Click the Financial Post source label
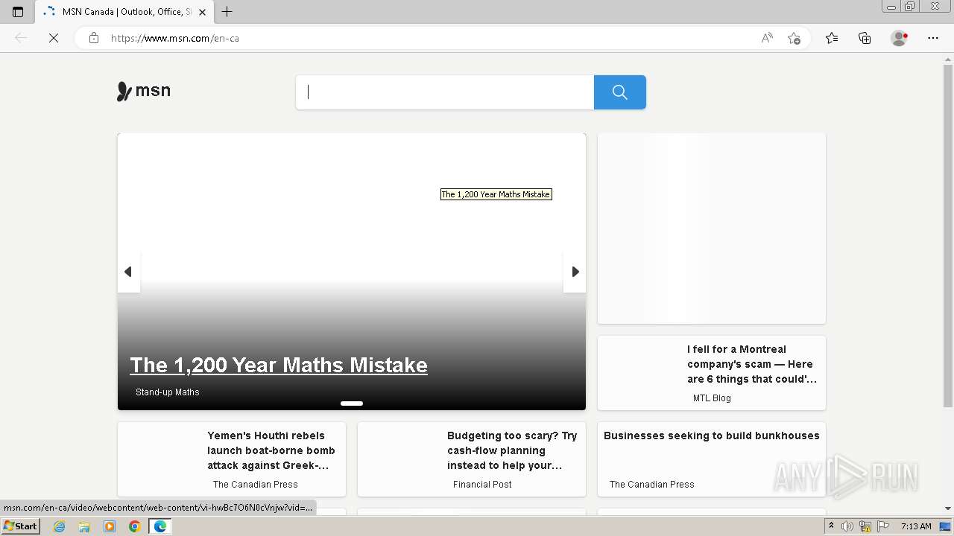 pos(482,485)
